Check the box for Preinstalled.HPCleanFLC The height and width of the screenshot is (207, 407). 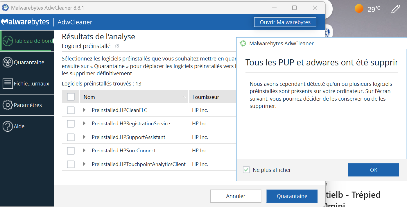(x=71, y=110)
